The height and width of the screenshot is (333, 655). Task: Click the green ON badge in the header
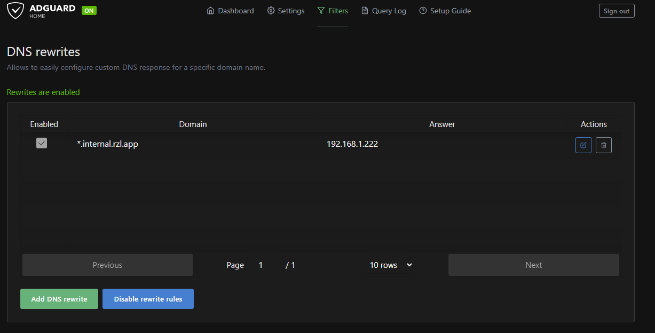pyautogui.click(x=89, y=10)
